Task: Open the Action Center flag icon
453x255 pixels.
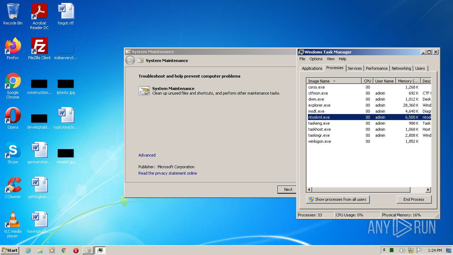Action: tap(420, 250)
